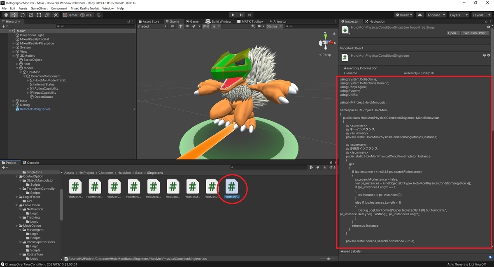Click the Scene view search field
This screenshot has height=267, width=494.
point(311,26)
